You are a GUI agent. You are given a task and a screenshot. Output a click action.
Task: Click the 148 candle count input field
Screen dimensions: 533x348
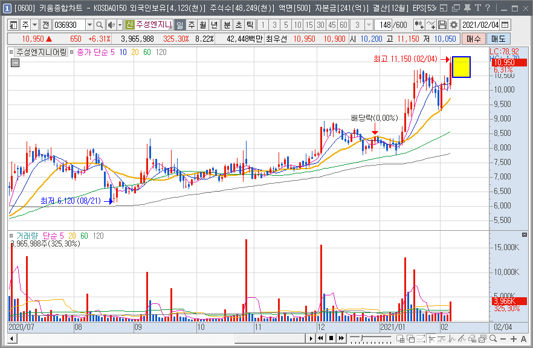click(383, 25)
